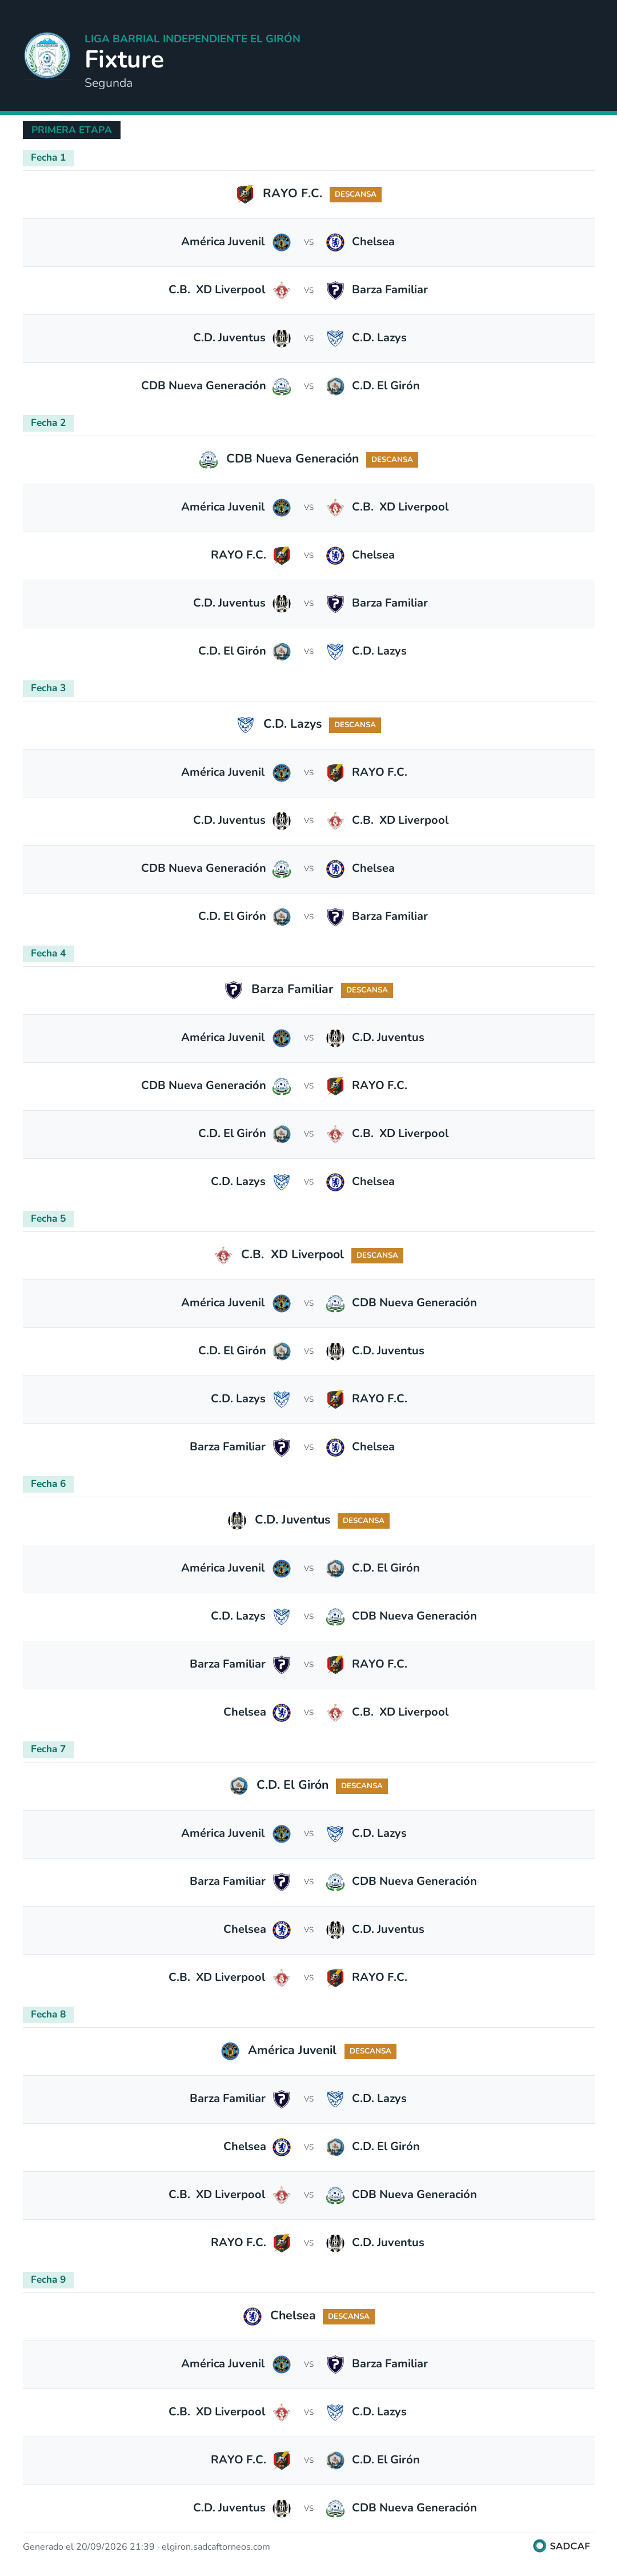Click C.D. Juventus crest in Fecha 6 descansa row
The image size is (617, 2576).
click(237, 1520)
